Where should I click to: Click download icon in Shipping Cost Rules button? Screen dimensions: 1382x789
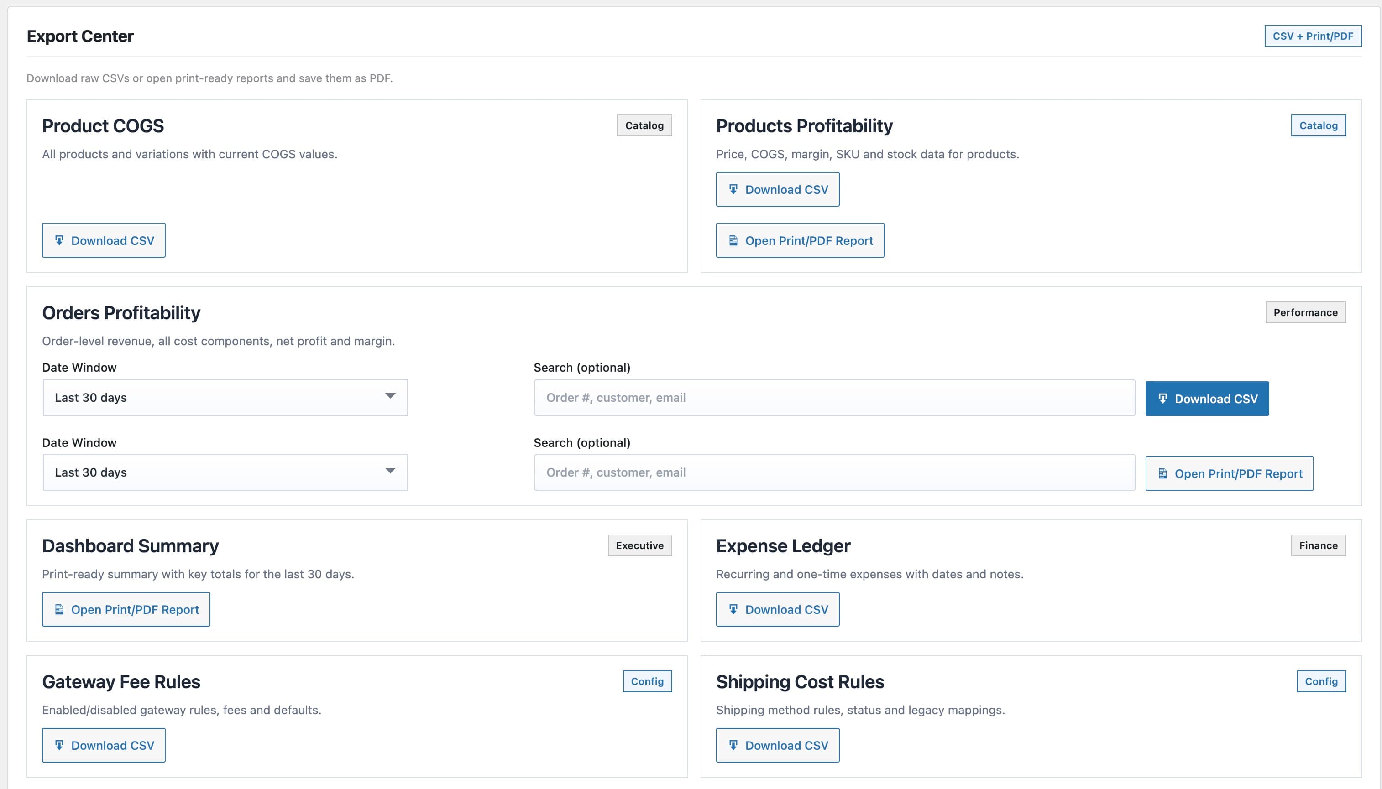pos(733,745)
